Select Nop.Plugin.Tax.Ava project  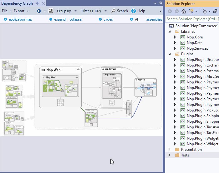pos(203,127)
